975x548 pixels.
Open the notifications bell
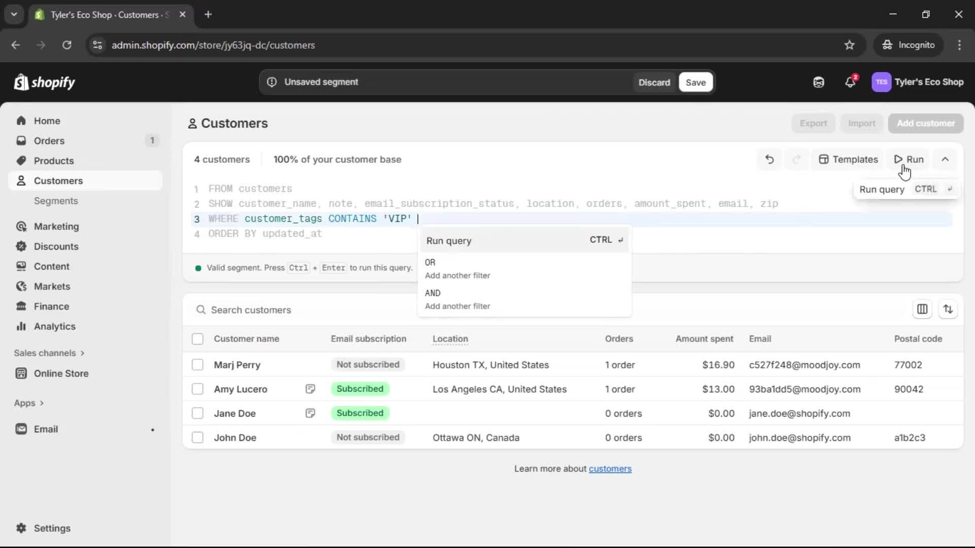click(x=850, y=82)
